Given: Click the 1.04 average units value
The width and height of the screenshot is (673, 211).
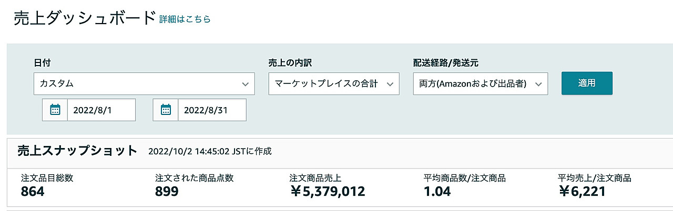Looking at the screenshot, I should [x=437, y=192].
